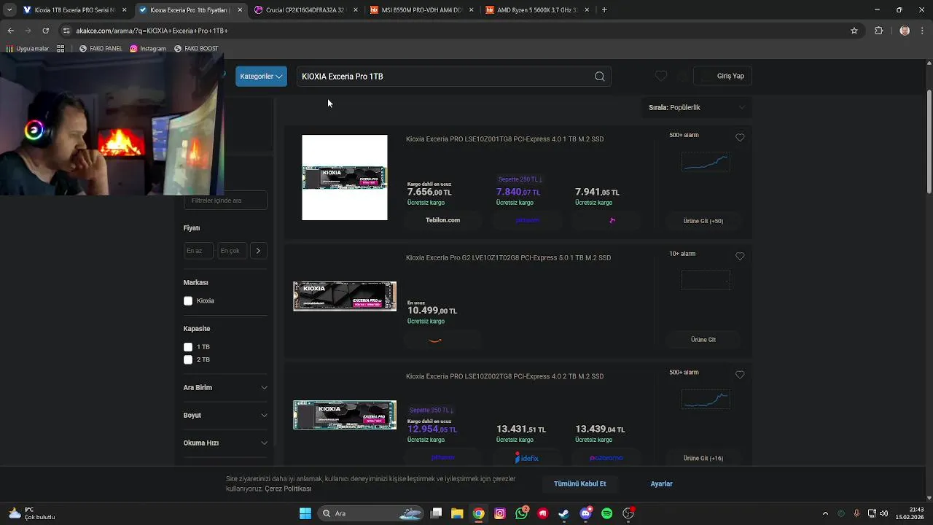Switch to the MSI B550M PRO-VDH tab

421,10
